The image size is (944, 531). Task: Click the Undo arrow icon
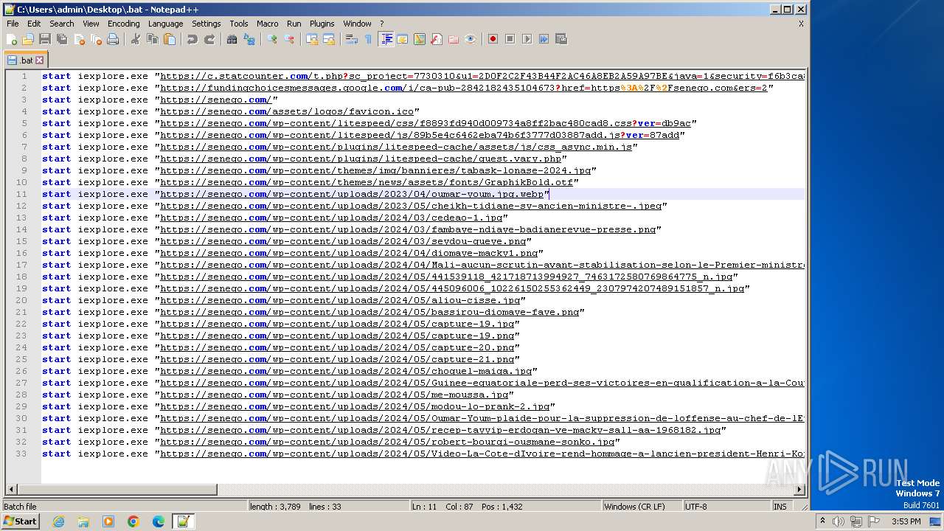(x=192, y=39)
